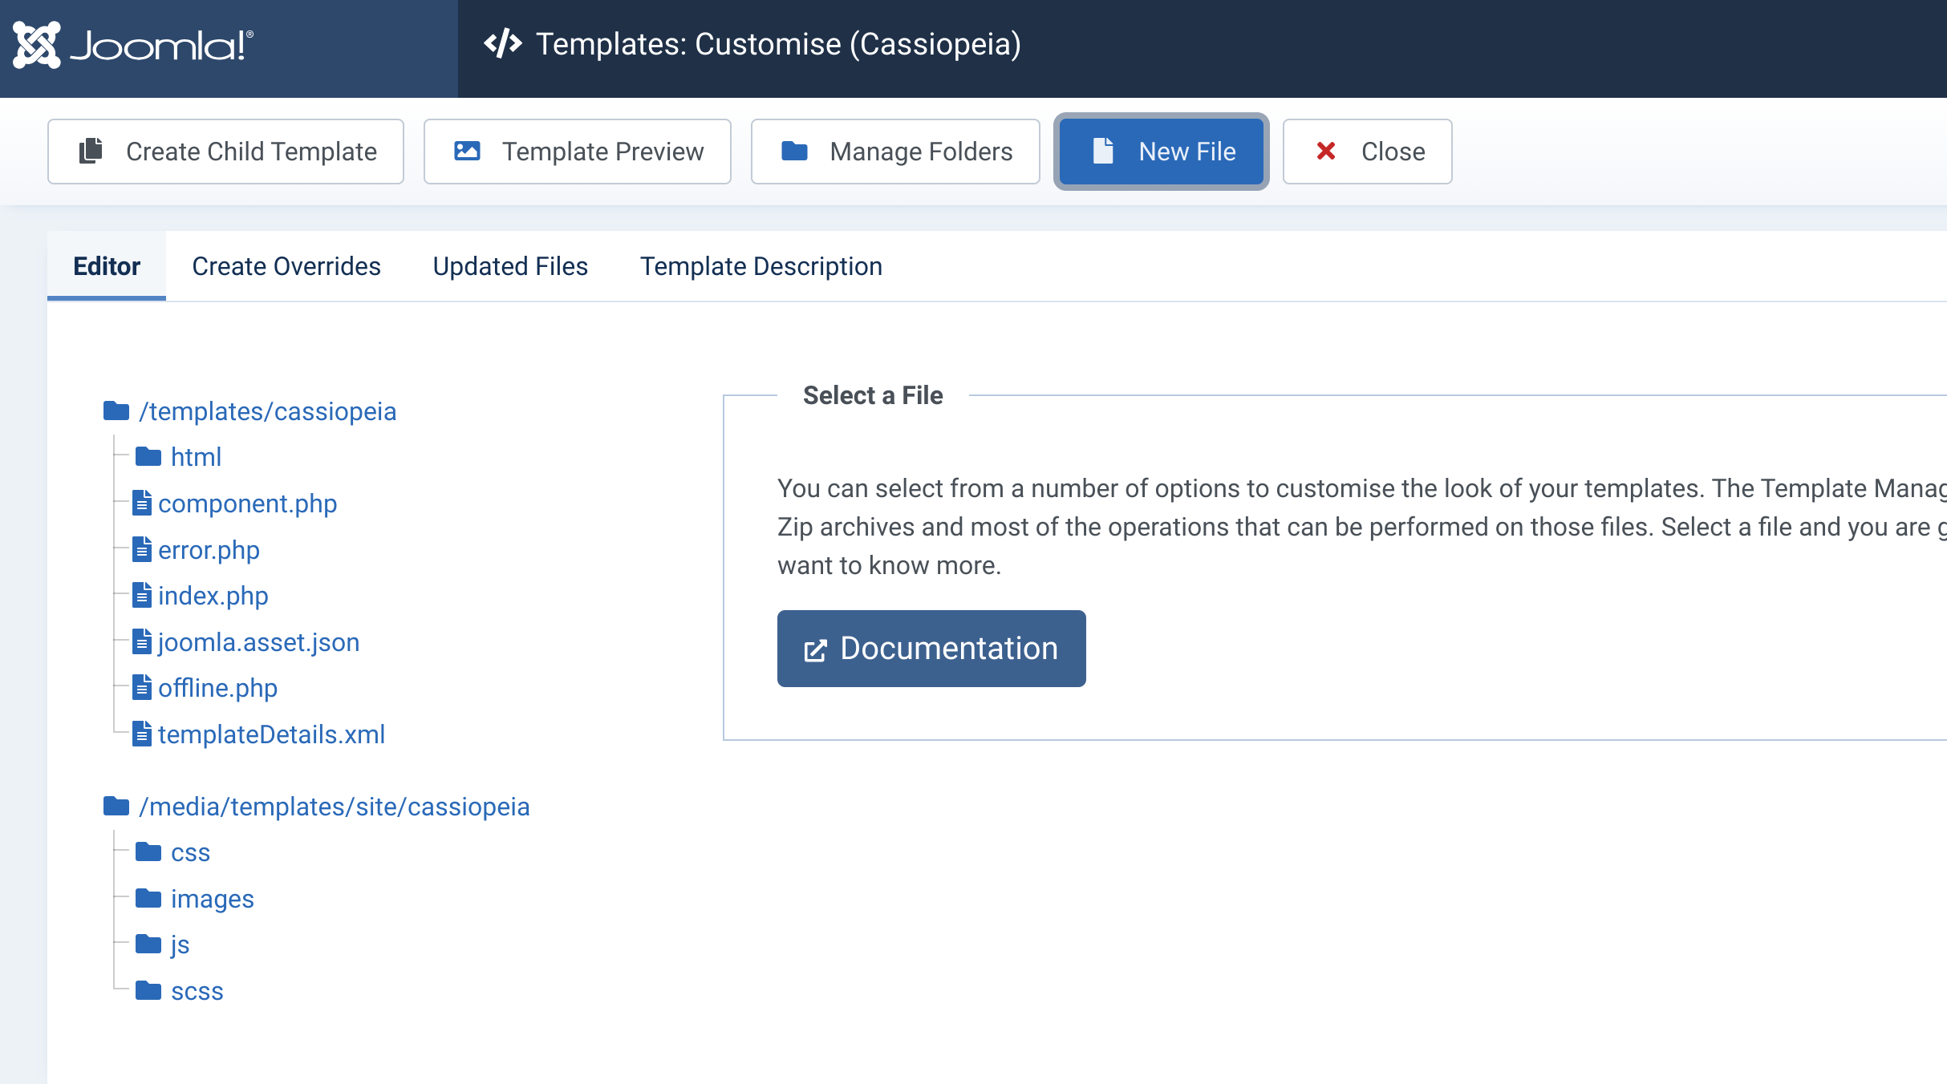Open the Create Overrides tab
This screenshot has width=1947, height=1084.
286,266
